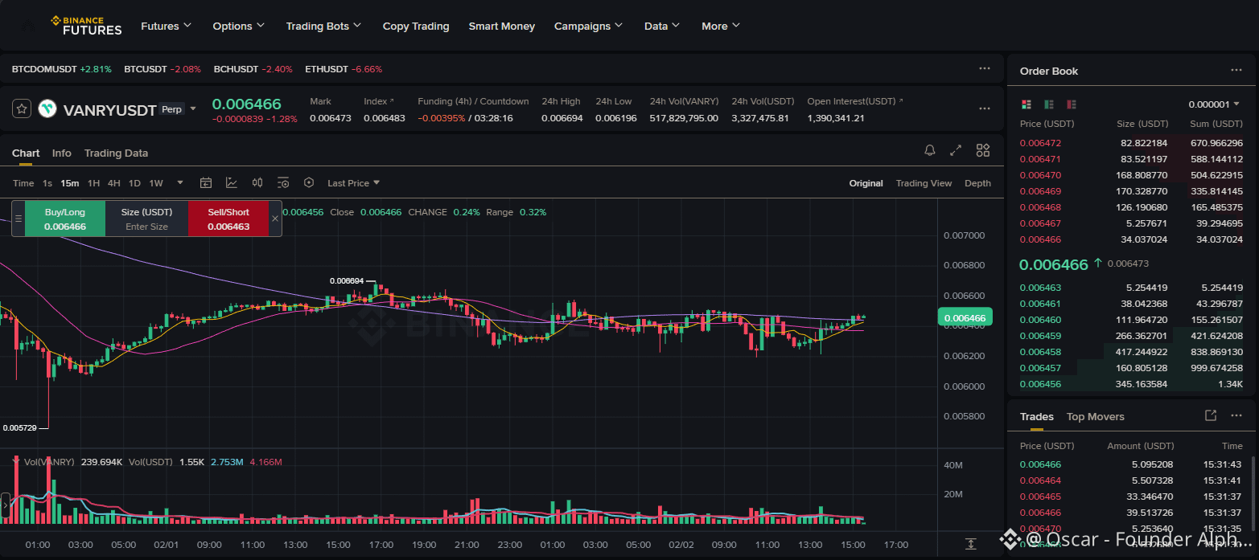Click the Buy/Long 0.006466 button

65,219
